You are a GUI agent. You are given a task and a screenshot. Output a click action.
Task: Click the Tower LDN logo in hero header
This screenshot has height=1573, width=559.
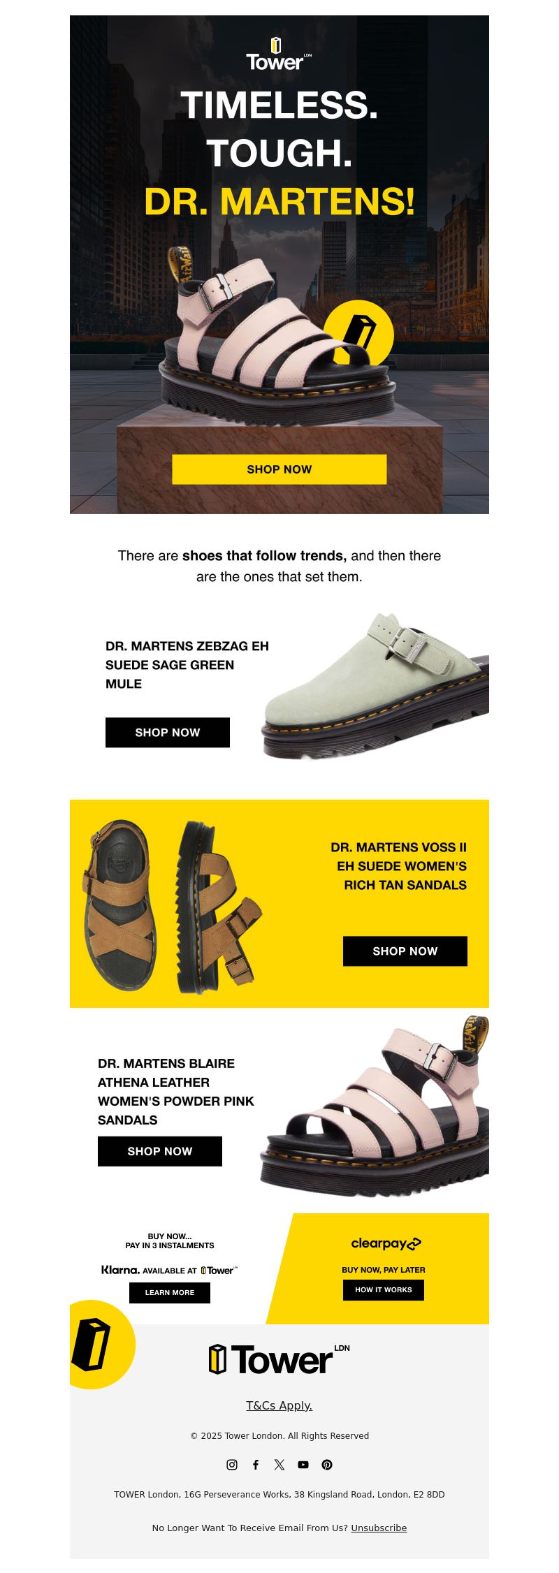click(279, 54)
